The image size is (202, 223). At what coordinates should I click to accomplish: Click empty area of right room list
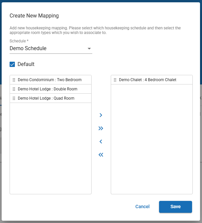pos(152,139)
